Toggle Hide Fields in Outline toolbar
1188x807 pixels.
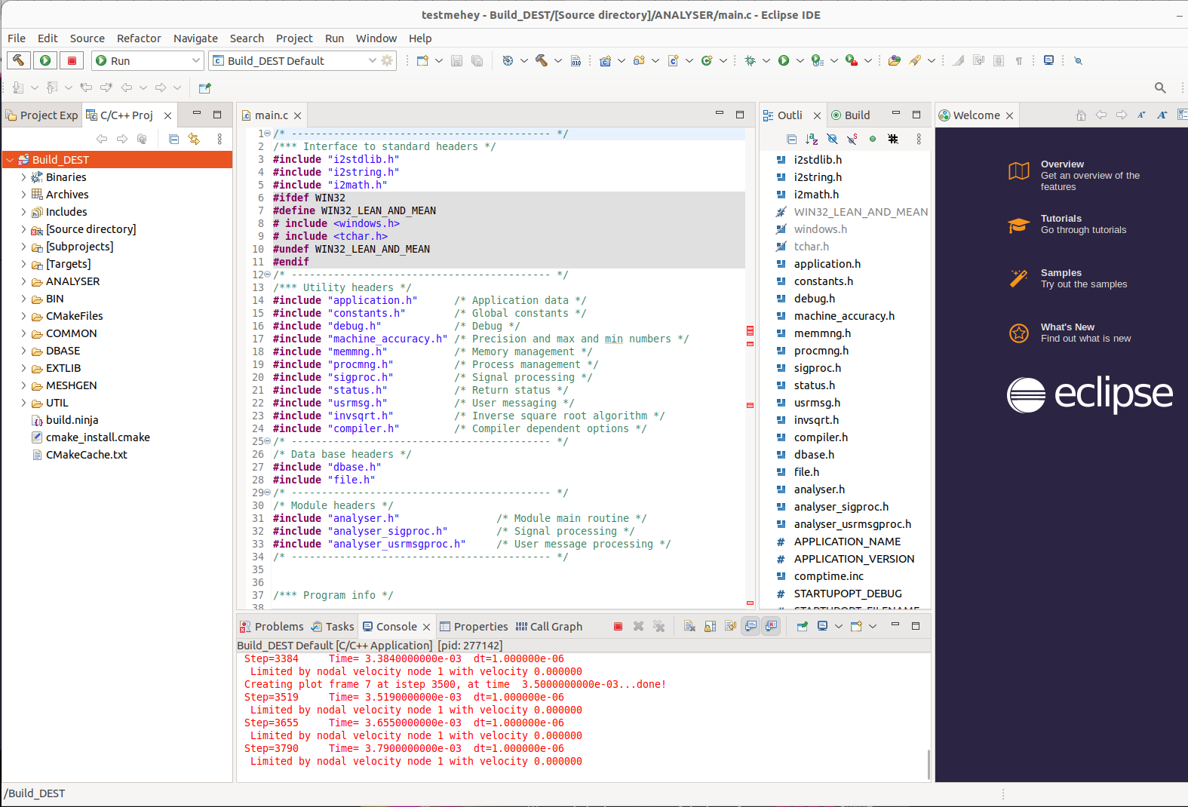click(832, 139)
